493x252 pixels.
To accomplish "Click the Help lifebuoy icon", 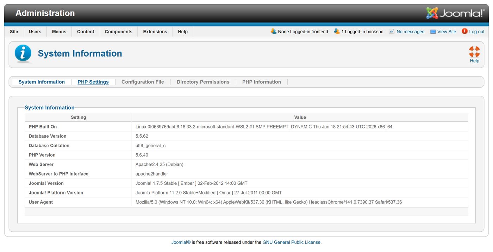I will pos(474,52).
